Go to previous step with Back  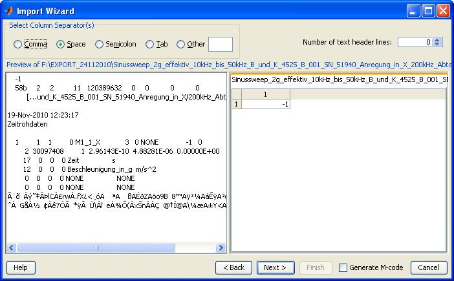[x=233, y=267]
